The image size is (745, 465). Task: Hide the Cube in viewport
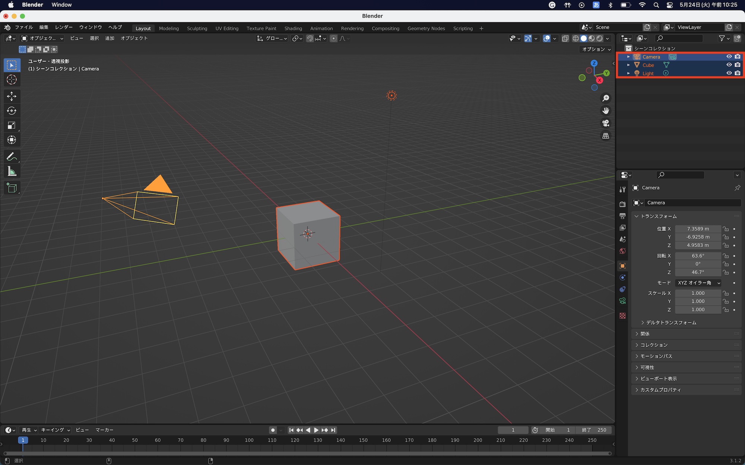(729, 65)
